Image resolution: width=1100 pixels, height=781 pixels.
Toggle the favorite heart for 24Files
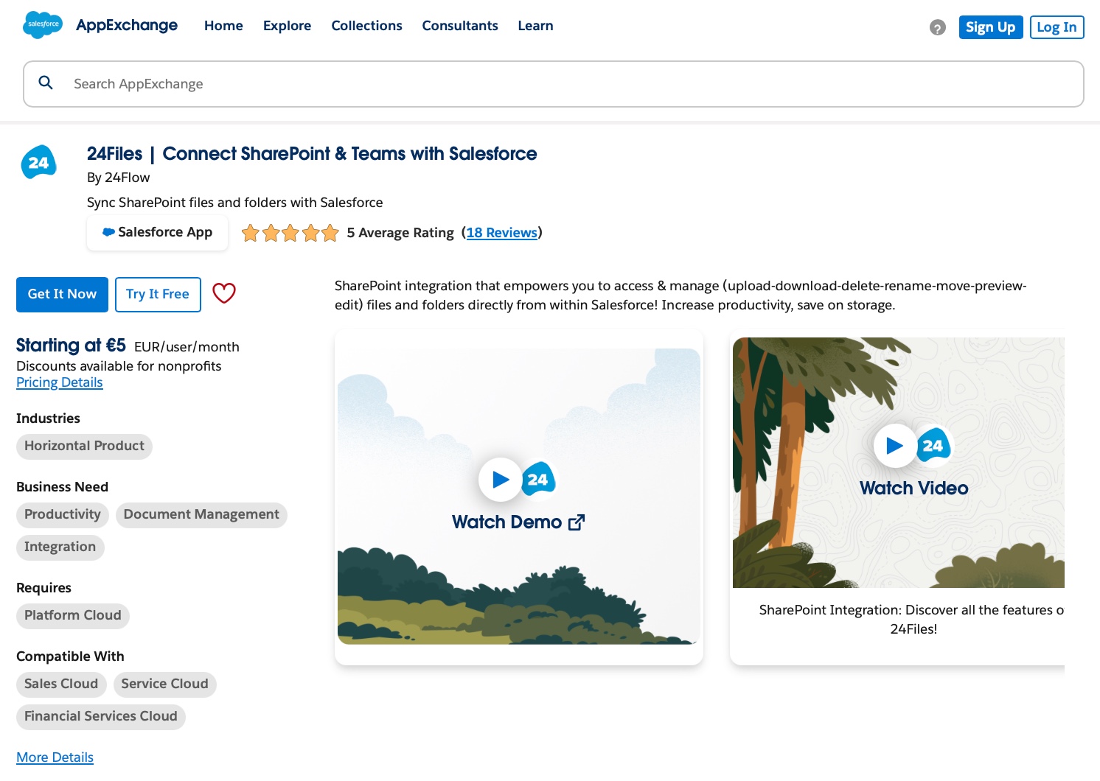click(x=223, y=293)
